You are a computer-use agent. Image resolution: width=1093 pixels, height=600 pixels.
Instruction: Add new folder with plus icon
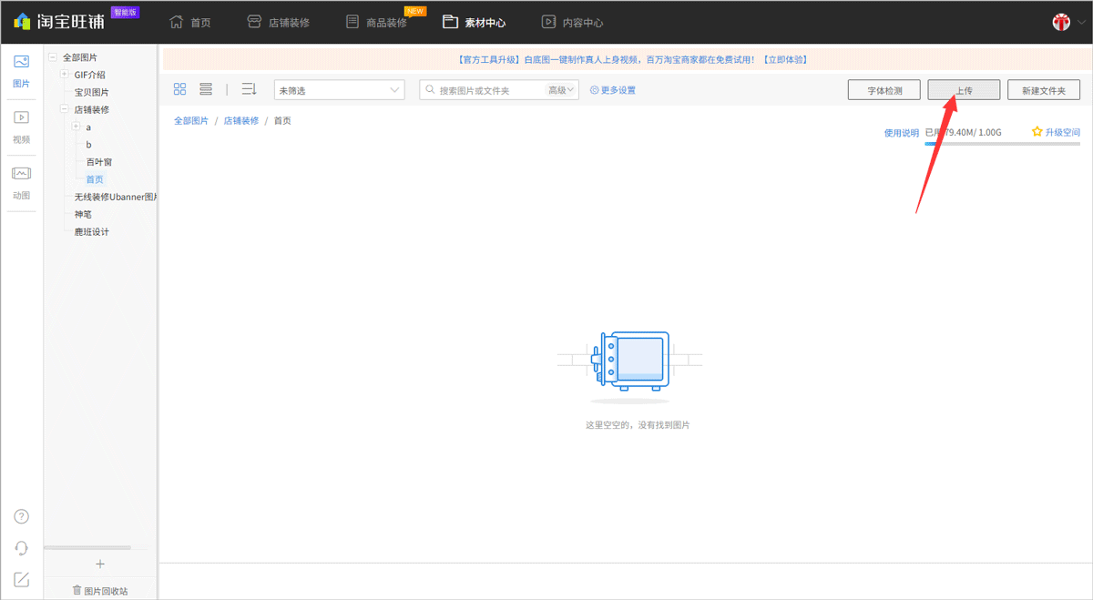click(100, 564)
